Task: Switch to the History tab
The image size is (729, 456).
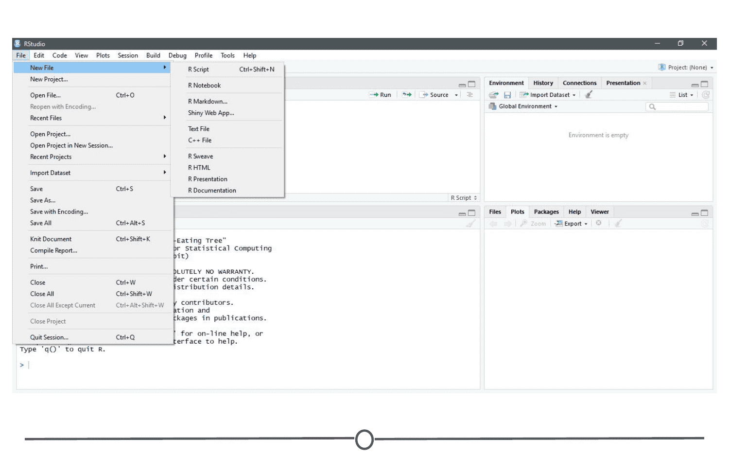Action: (543, 83)
